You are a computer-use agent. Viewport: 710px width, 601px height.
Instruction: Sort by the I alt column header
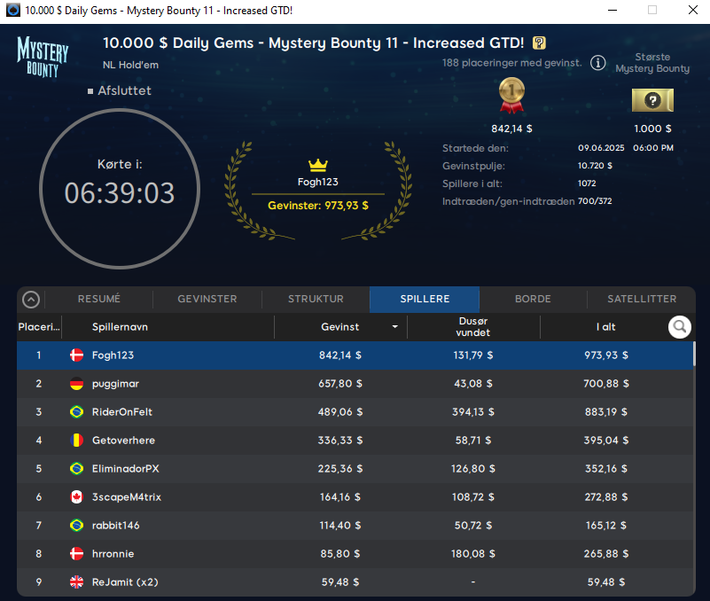click(x=606, y=327)
